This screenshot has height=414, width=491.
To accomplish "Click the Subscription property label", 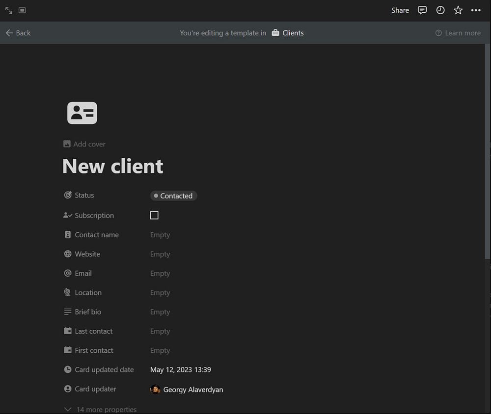I will coord(94,215).
